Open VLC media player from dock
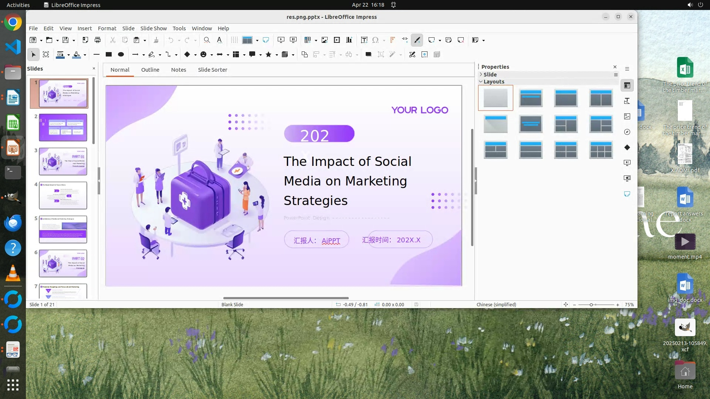The image size is (710, 399). pos(13,273)
